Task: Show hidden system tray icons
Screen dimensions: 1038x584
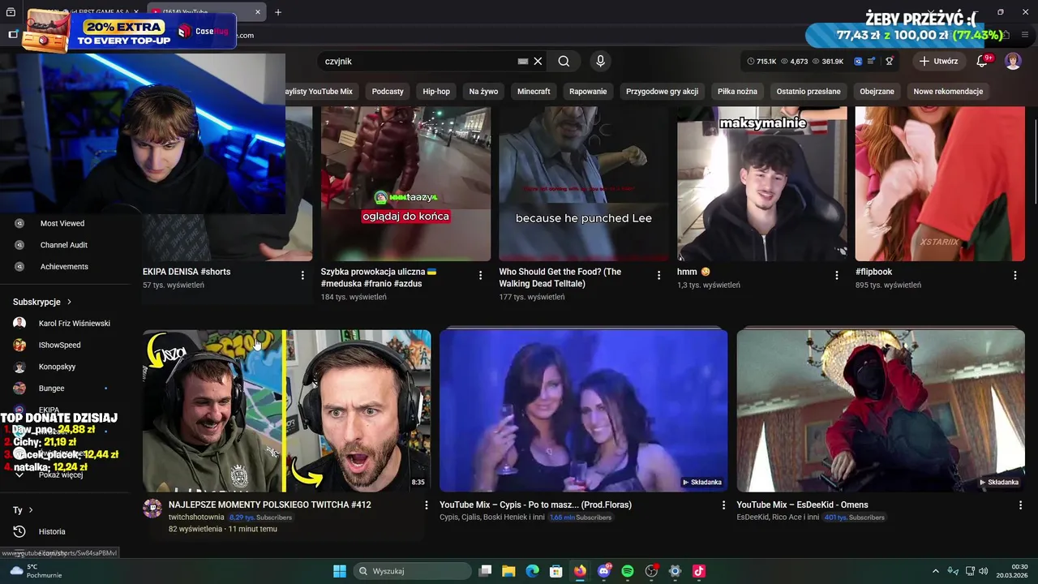Action: tap(935, 571)
